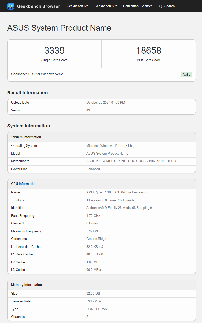Click the search magnifier icon
This screenshot has height=323, width=202.
pos(160,6)
